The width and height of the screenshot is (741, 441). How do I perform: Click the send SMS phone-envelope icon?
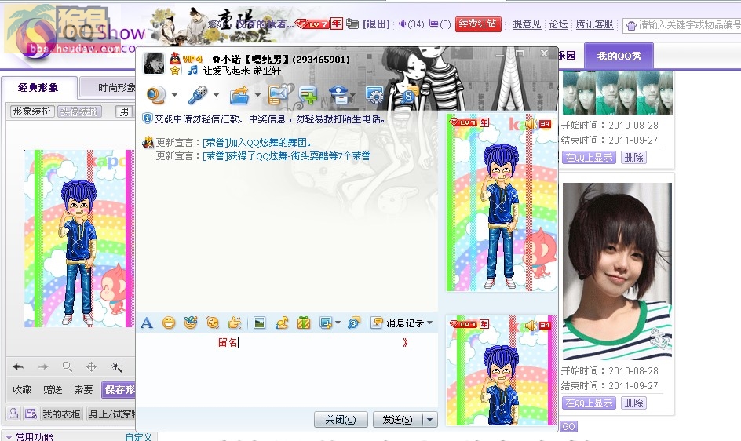281,94
